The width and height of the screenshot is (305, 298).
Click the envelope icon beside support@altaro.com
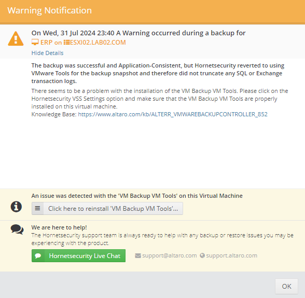coord(138,256)
